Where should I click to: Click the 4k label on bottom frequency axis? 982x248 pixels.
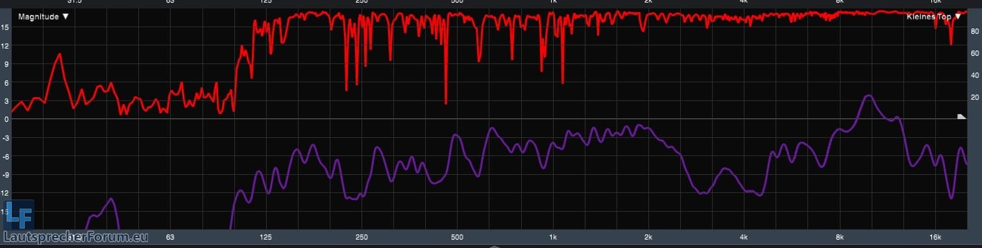744,238
